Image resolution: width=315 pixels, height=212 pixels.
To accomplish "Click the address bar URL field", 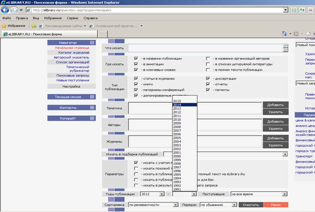I will 155,10.
